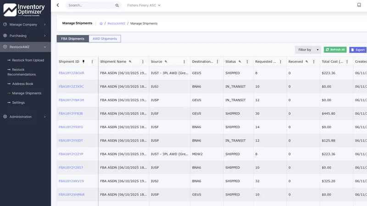Open the Requested column menu dots
Viewport: 367px width, 206px height.
[280, 62]
